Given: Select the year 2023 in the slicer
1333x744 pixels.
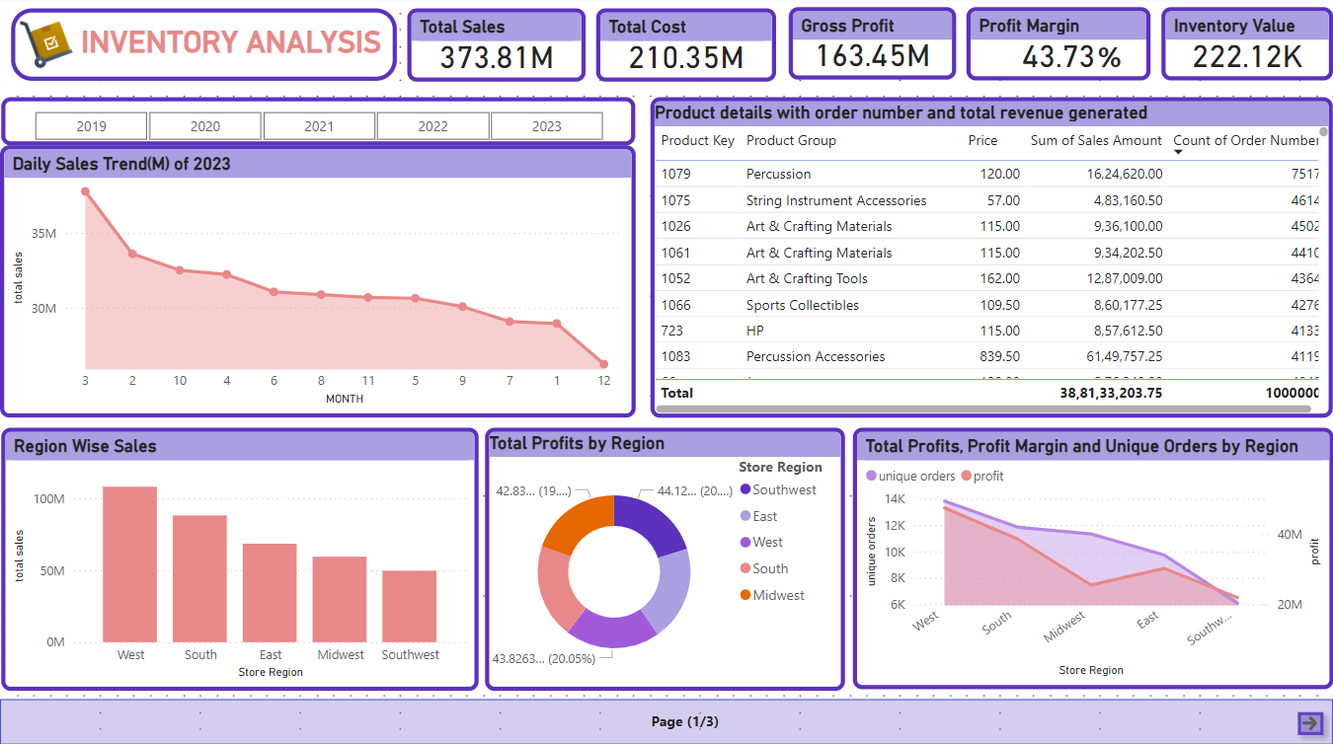Looking at the screenshot, I should pos(547,125).
